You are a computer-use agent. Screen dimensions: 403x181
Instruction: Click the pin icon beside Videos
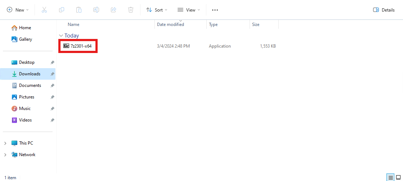pyautogui.click(x=53, y=120)
